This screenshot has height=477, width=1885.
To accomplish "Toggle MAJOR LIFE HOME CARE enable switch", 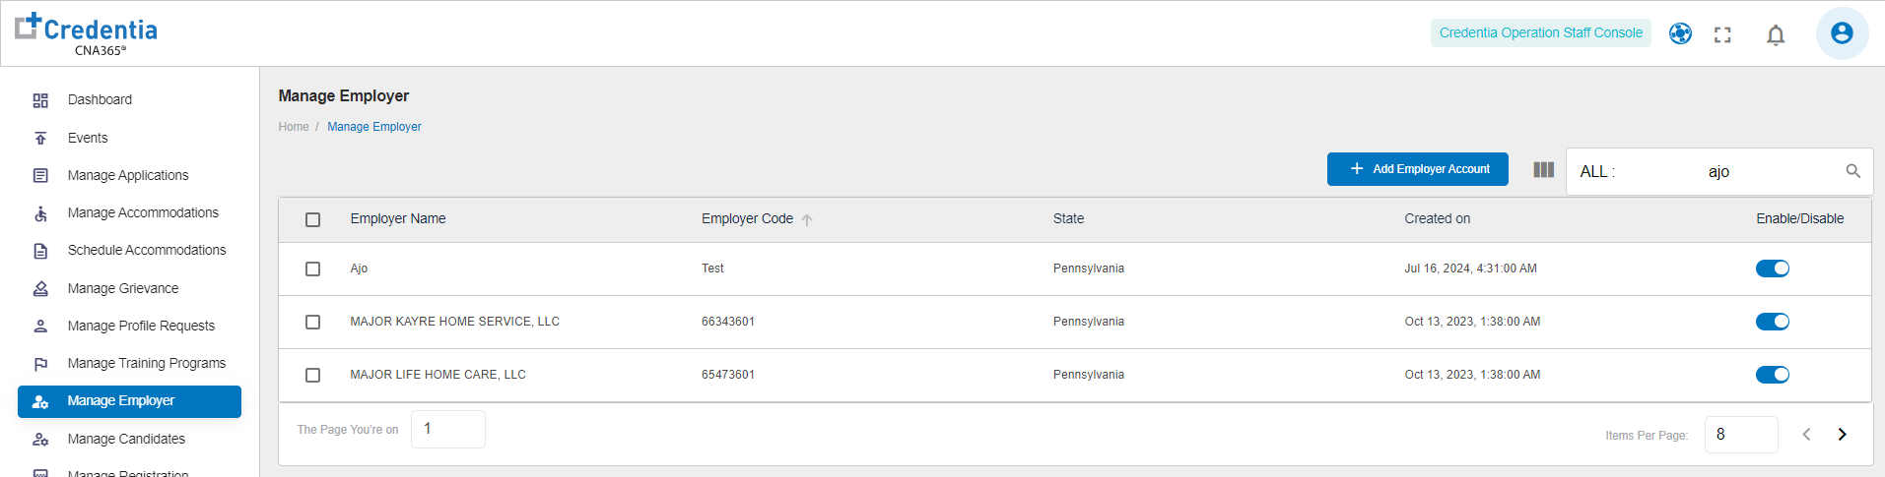I will 1772,375.
